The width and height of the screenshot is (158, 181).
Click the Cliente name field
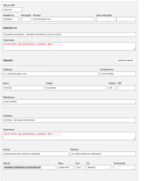point(36,154)
